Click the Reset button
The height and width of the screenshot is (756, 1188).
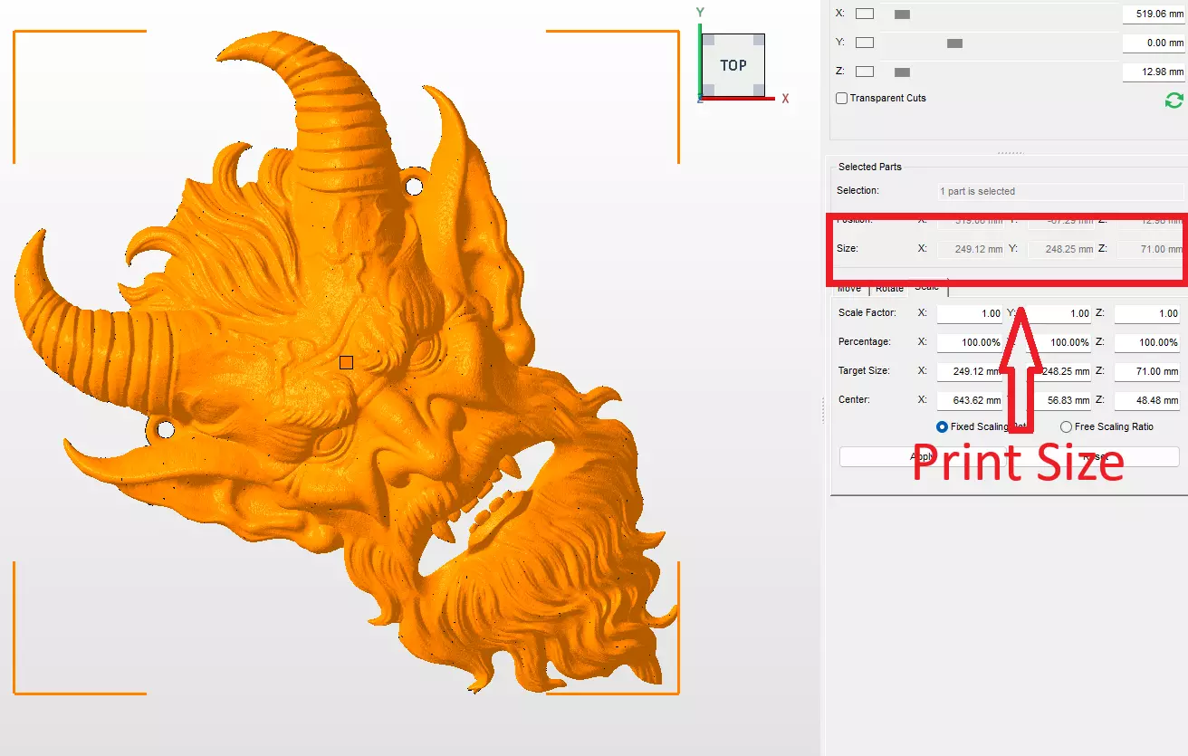[1096, 456]
